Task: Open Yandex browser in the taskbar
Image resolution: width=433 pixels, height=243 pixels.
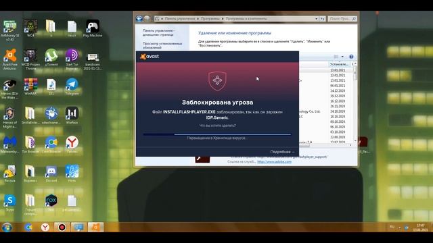Action: tap(45, 227)
